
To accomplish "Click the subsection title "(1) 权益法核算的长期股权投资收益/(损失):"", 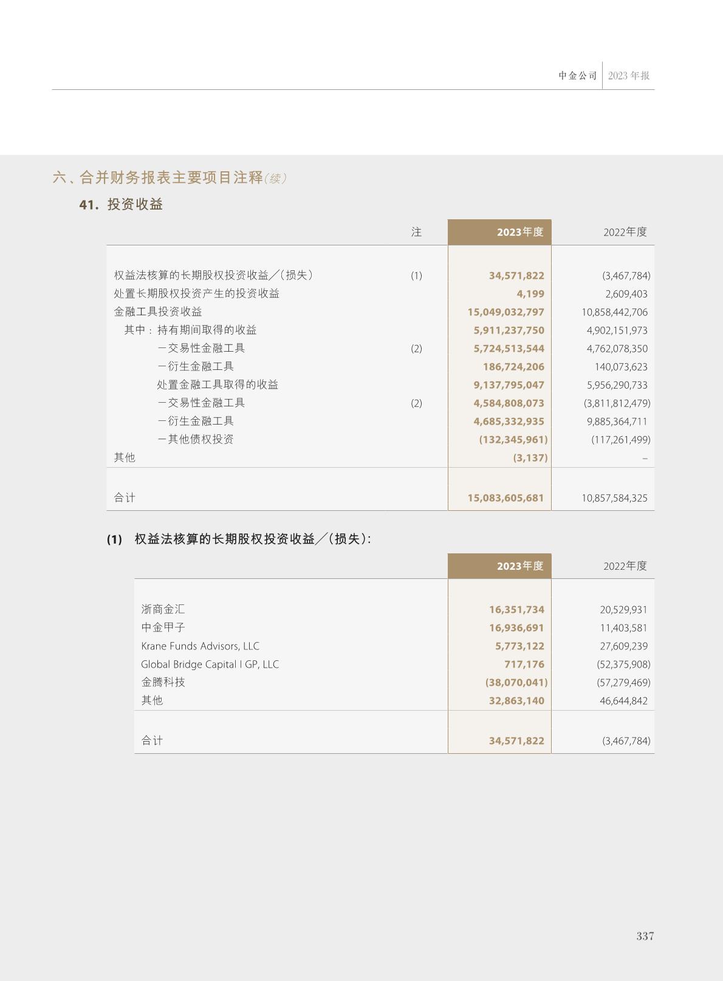I will (x=239, y=539).
